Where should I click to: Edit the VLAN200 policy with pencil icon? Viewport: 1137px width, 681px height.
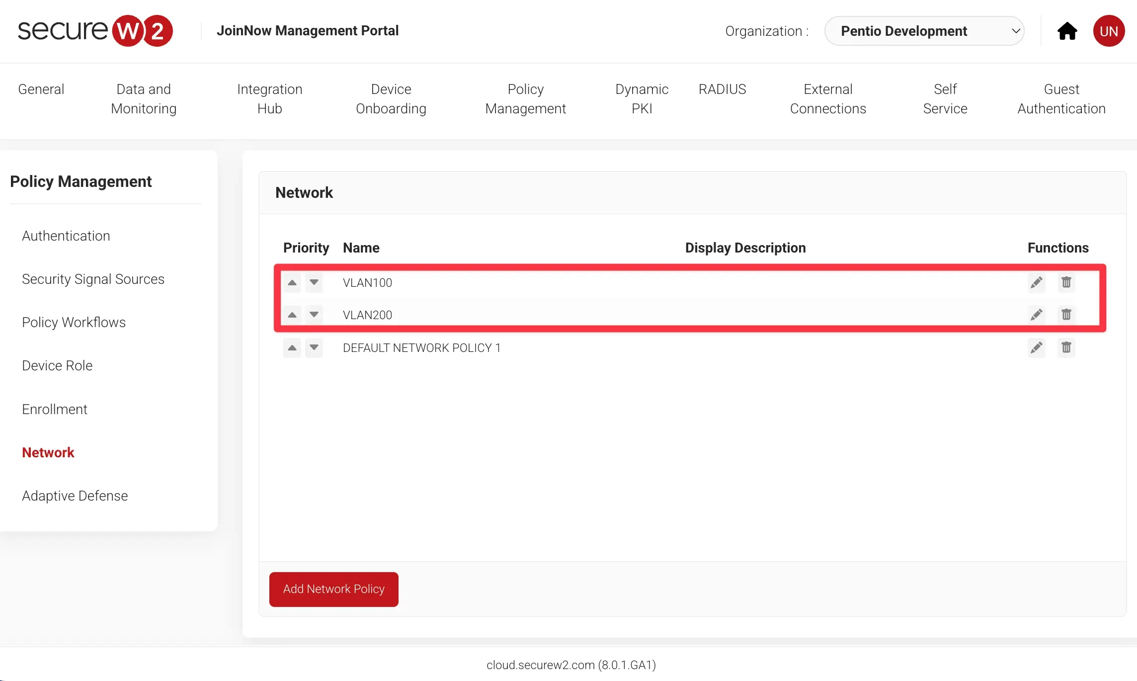click(1036, 315)
